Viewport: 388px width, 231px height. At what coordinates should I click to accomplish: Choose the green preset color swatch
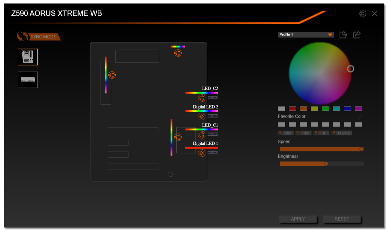pyautogui.click(x=325, y=109)
